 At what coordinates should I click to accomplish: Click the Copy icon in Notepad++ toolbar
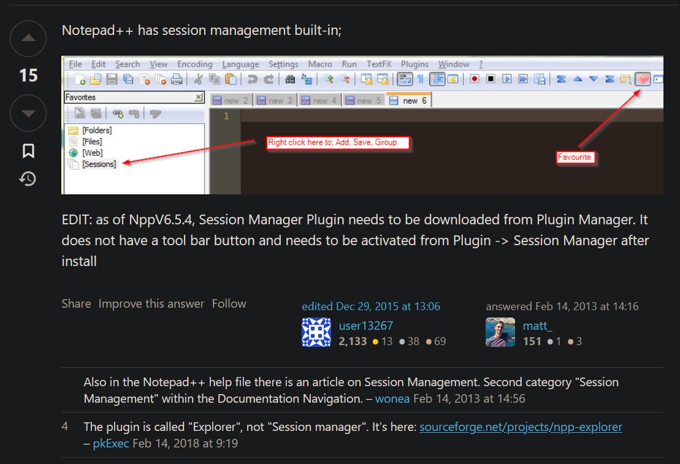tap(215, 79)
